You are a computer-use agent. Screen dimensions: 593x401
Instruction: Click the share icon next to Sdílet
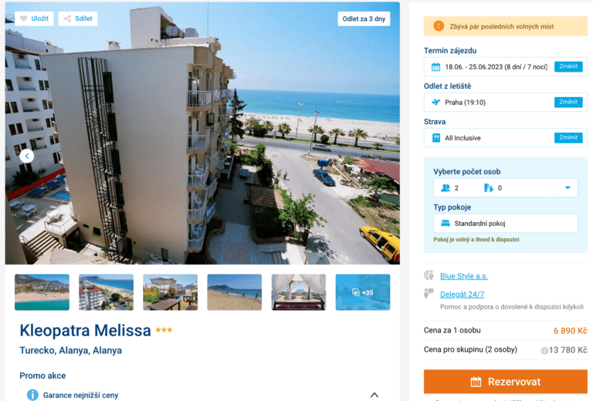pos(67,19)
